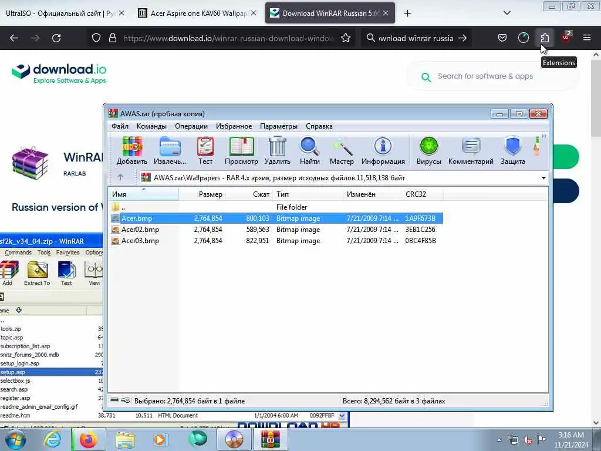Viewport: 601px width, 451px height.
Task: Open the Extensions puzzle icon
Action: tap(544, 38)
